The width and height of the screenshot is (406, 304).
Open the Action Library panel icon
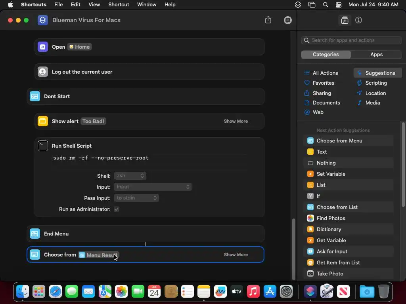[x=345, y=20]
